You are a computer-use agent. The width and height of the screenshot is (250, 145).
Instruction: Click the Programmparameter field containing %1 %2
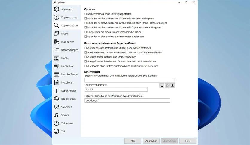point(116,90)
